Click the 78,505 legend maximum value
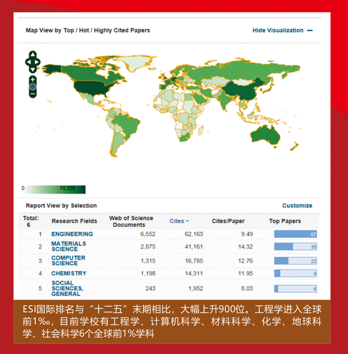 pyautogui.click(x=68, y=188)
